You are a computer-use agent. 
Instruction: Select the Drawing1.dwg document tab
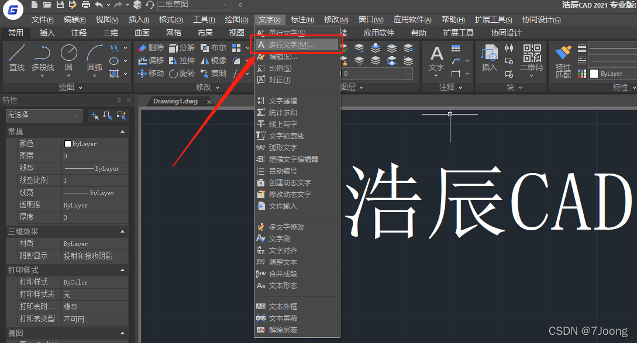(x=175, y=102)
